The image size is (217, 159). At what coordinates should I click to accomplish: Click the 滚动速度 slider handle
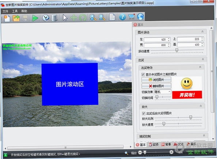pyautogui.click(x=177, y=50)
